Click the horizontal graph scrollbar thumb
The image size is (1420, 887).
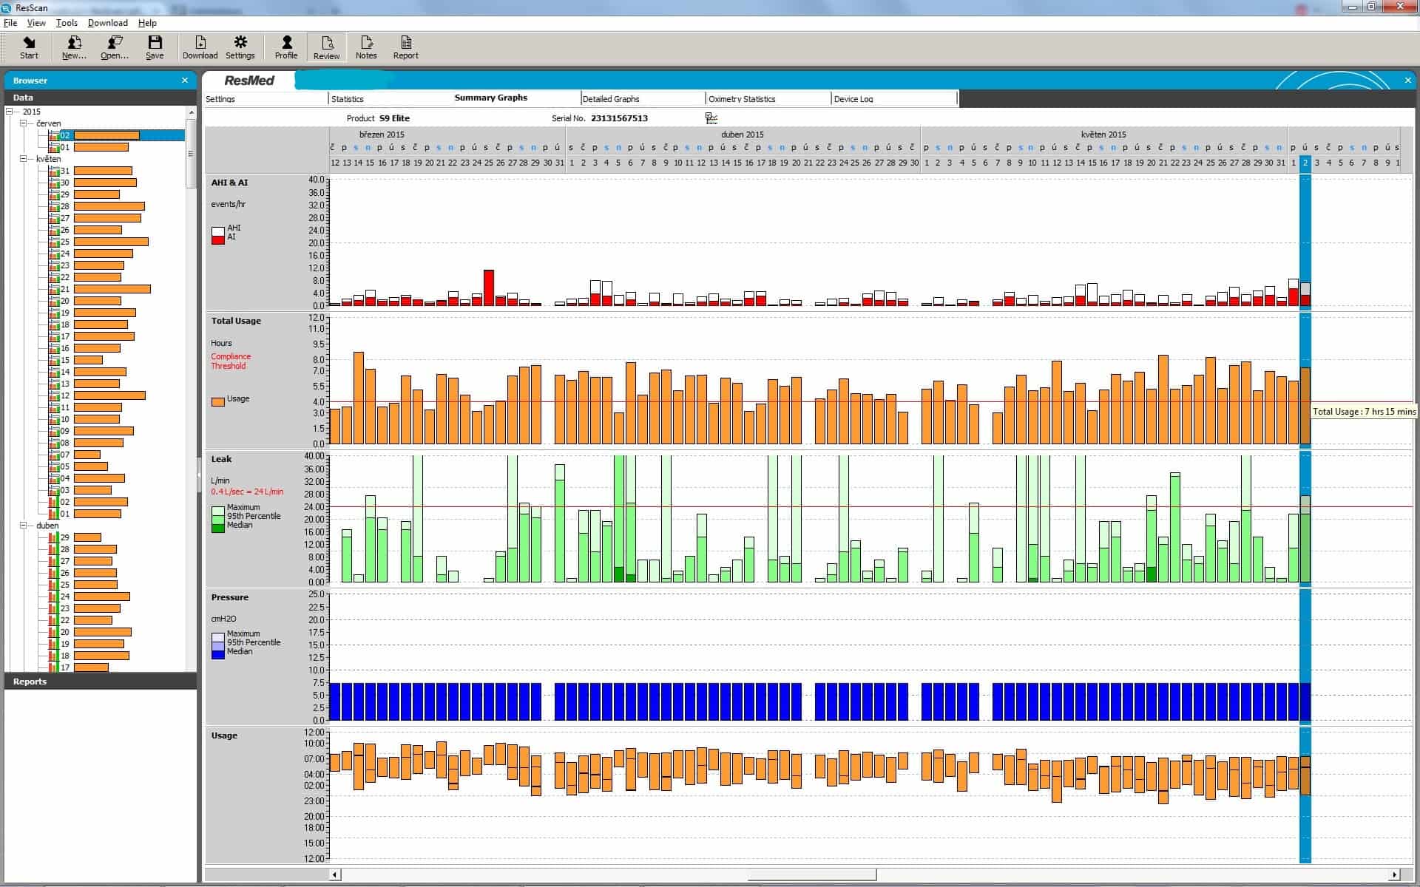point(811,874)
